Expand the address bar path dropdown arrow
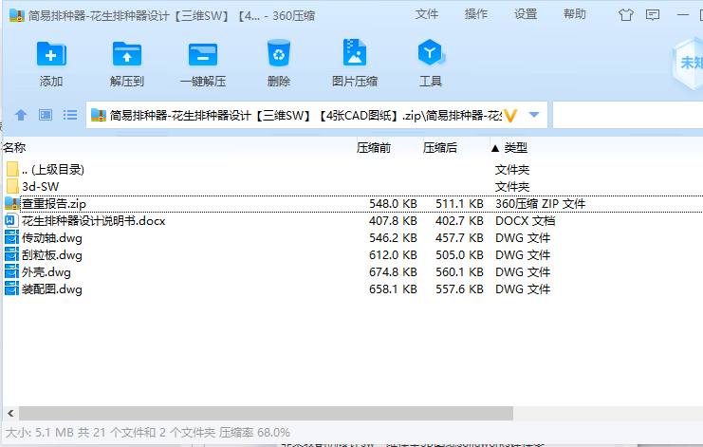Image resolution: width=703 pixels, height=447 pixels. tap(534, 115)
